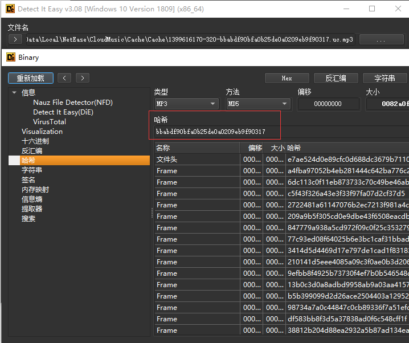Viewport: 409px width, 343px height.
Task: Sort by the table 大小 column header
Action: click(x=275, y=148)
